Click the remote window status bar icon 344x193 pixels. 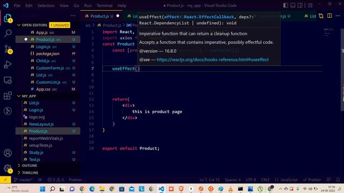[5, 180]
